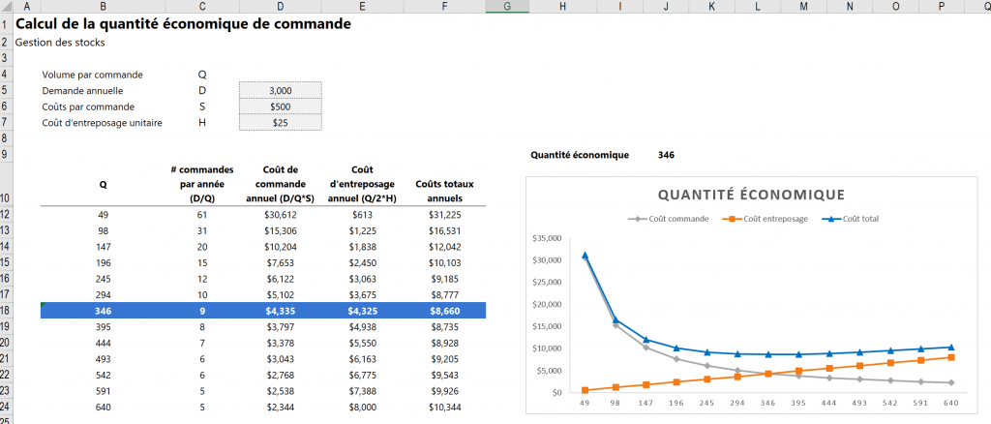Select the cell showing $5,102
Image resolution: width=991 pixels, height=424 pixels.
point(280,294)
